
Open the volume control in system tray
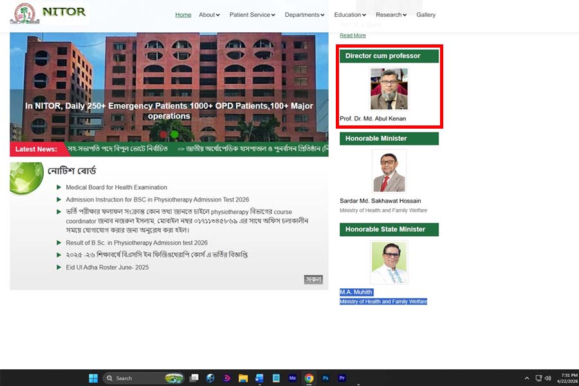coord(549,378)
